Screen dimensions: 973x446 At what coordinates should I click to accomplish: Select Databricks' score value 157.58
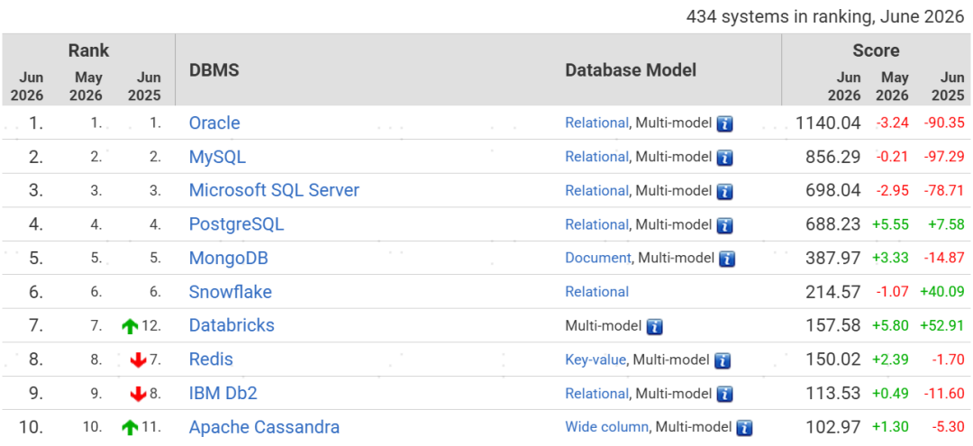832,325
